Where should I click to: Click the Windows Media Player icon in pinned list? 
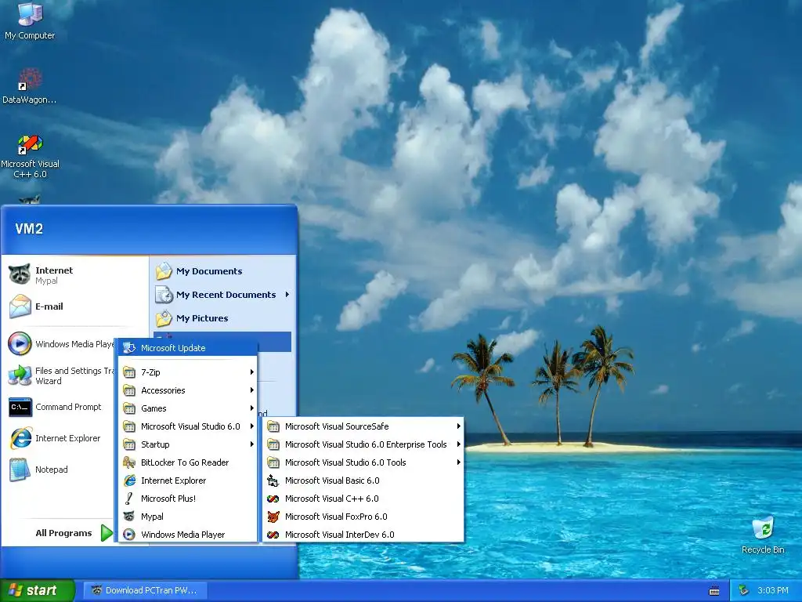tap(20, 343)
